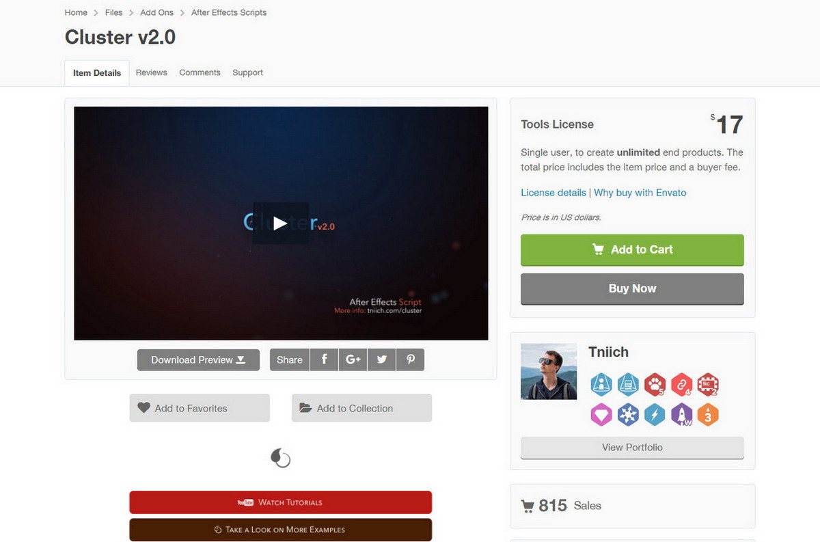
Task: Share via Google Plus icon
Action: click(353, 360)
